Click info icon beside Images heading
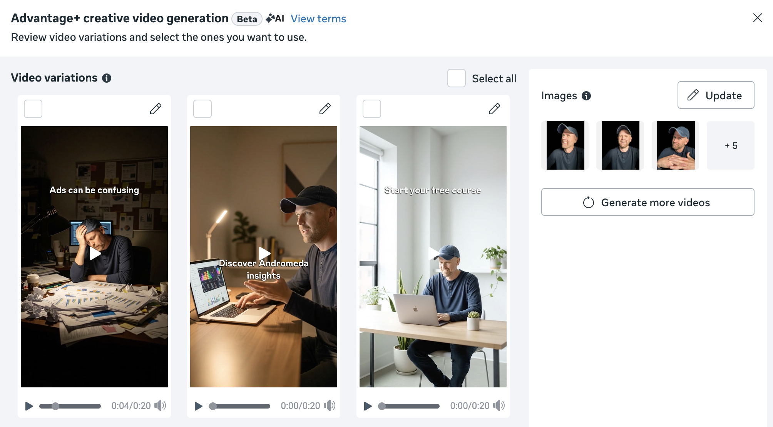Screen dimensions: 773x427 pos(586,96)
